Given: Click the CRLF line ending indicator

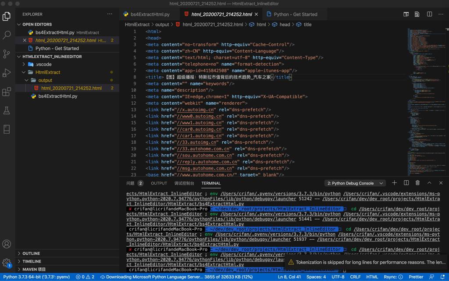Looking at the screenshot, I should pos(355,277).
